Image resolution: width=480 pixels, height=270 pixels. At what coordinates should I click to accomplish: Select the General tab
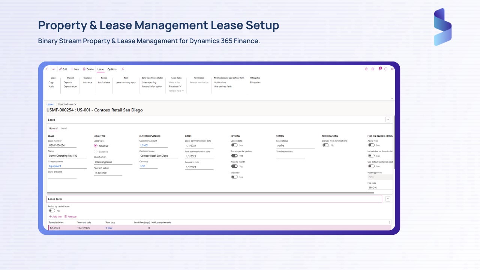click(53, 128)
